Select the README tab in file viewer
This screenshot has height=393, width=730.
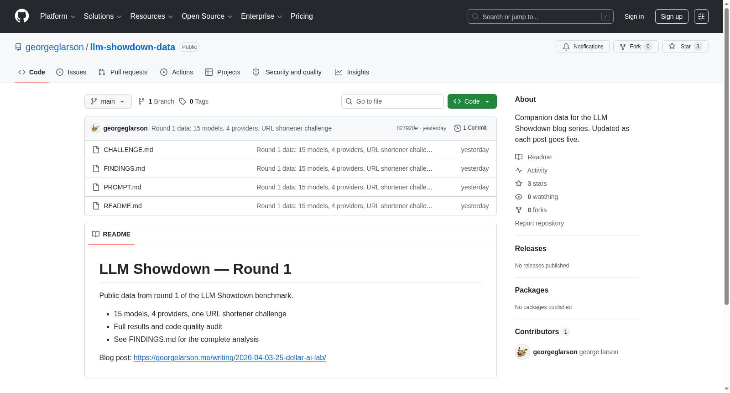(111, 234)
